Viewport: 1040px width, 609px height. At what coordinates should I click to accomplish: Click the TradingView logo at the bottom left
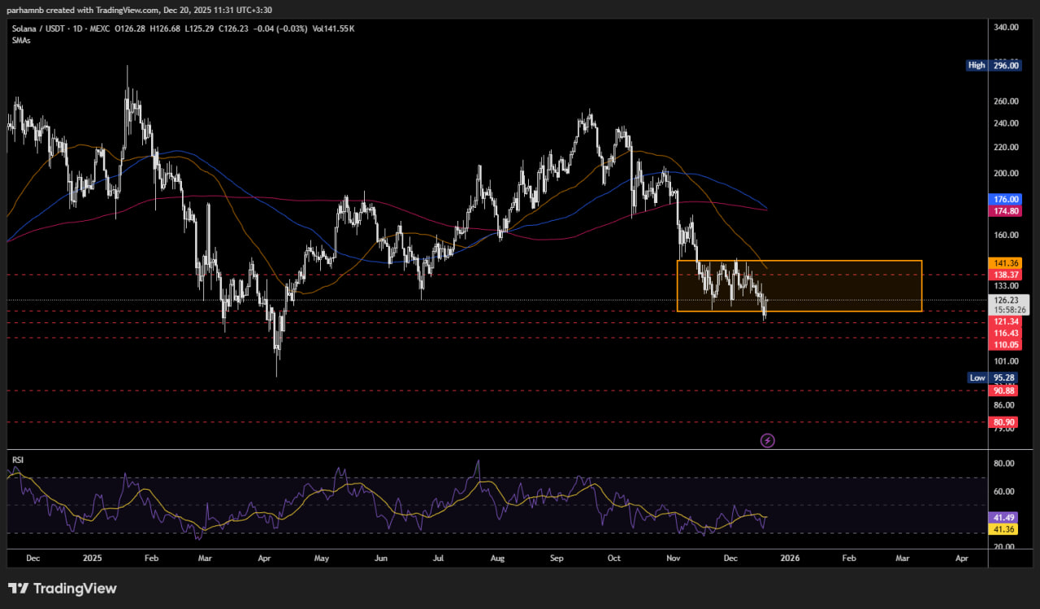(x=63, y=589)
